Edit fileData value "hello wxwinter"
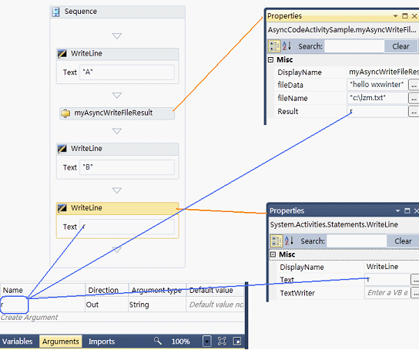Image resolution: width=419 pixels, height=350 pixels. click(377, 85)
